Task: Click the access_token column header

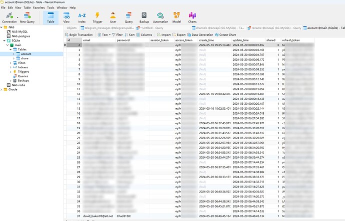Action: pyautogui.click(x=186, y=40)
